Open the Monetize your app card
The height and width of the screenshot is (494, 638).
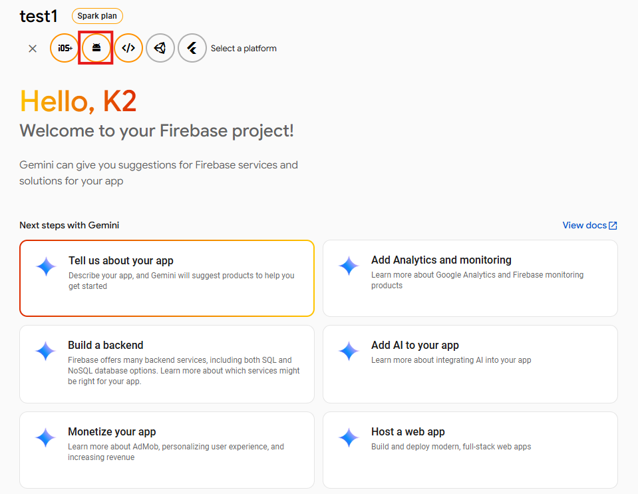pos(166,449)
